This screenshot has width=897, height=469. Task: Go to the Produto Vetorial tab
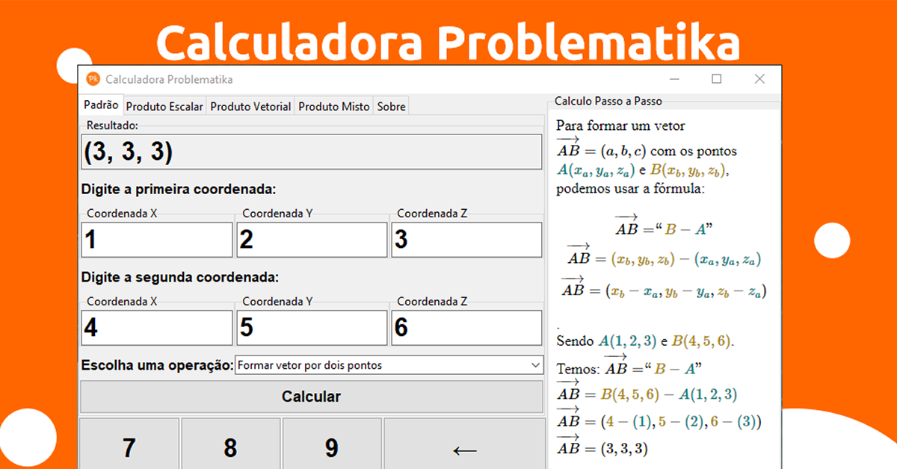coord(250,107)
